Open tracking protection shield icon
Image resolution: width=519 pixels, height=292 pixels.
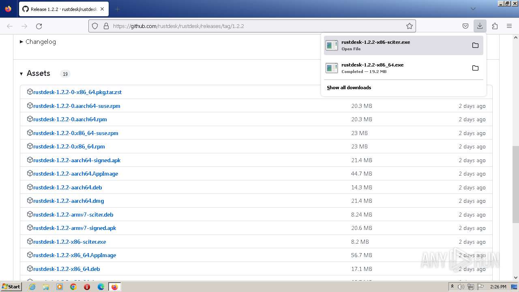(x=95, y=26)
